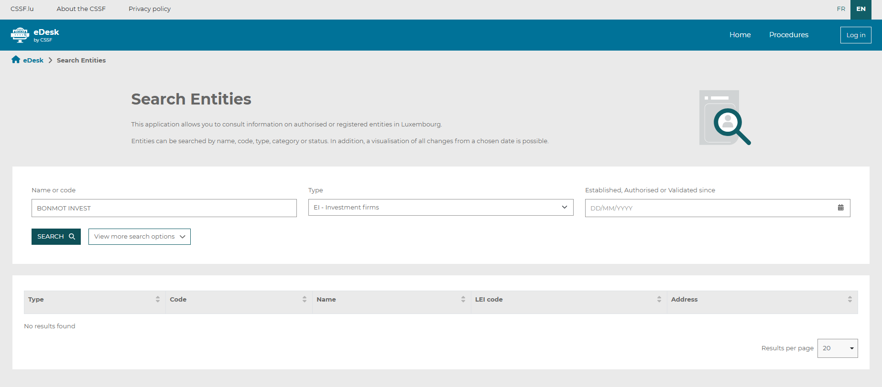
Task: Click the search entities illustration
Action: 724,117
